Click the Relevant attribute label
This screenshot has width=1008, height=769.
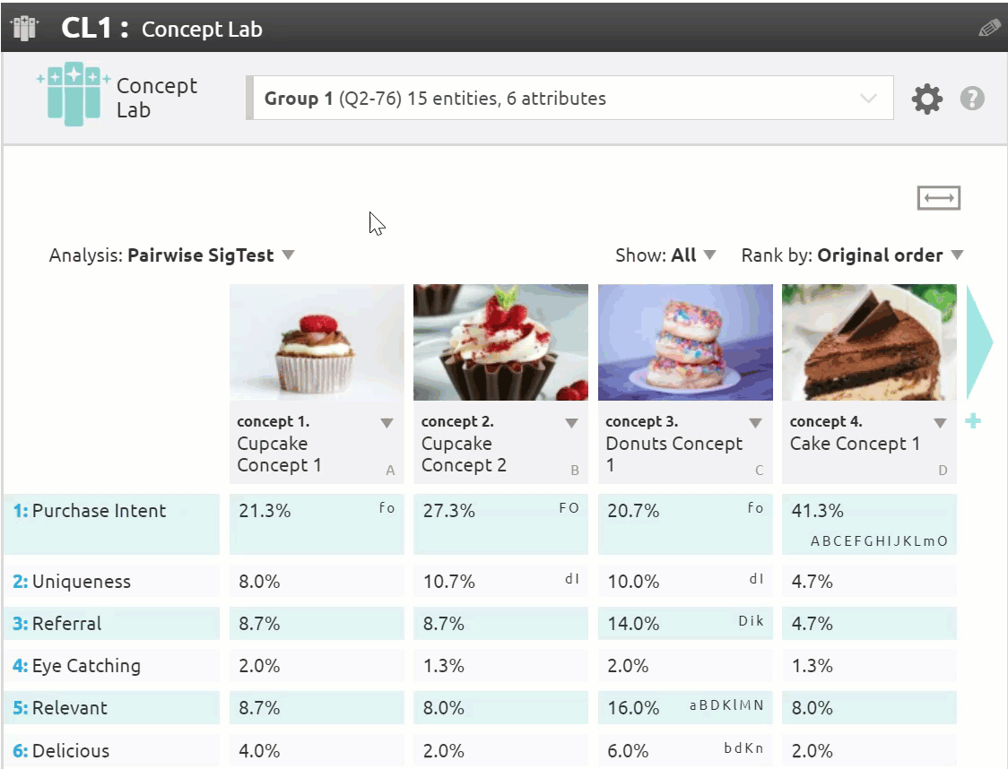click(69, 708)
